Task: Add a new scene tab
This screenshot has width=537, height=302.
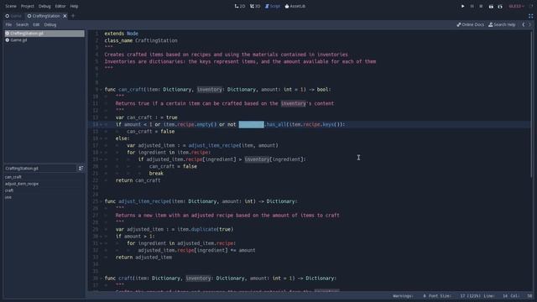Action: [x=73, y=16]
